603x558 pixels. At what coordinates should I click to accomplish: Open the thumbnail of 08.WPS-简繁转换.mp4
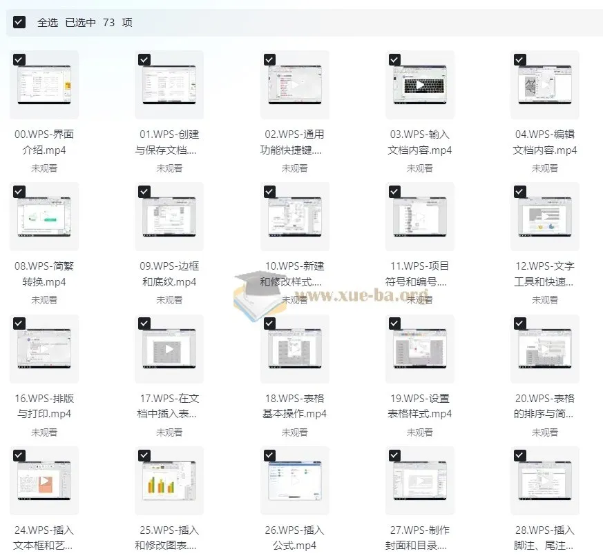click(44, 216)
